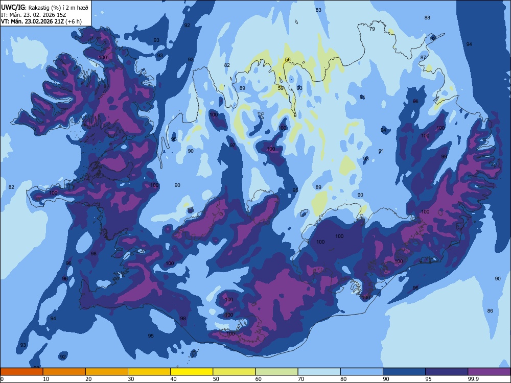
Task: Click the dark orange 0–10 legend swatch
Action: click(21, 372)
